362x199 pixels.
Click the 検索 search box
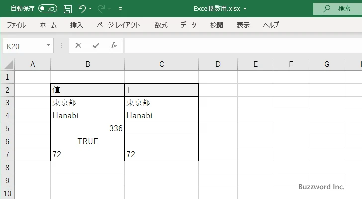(338, 9)
